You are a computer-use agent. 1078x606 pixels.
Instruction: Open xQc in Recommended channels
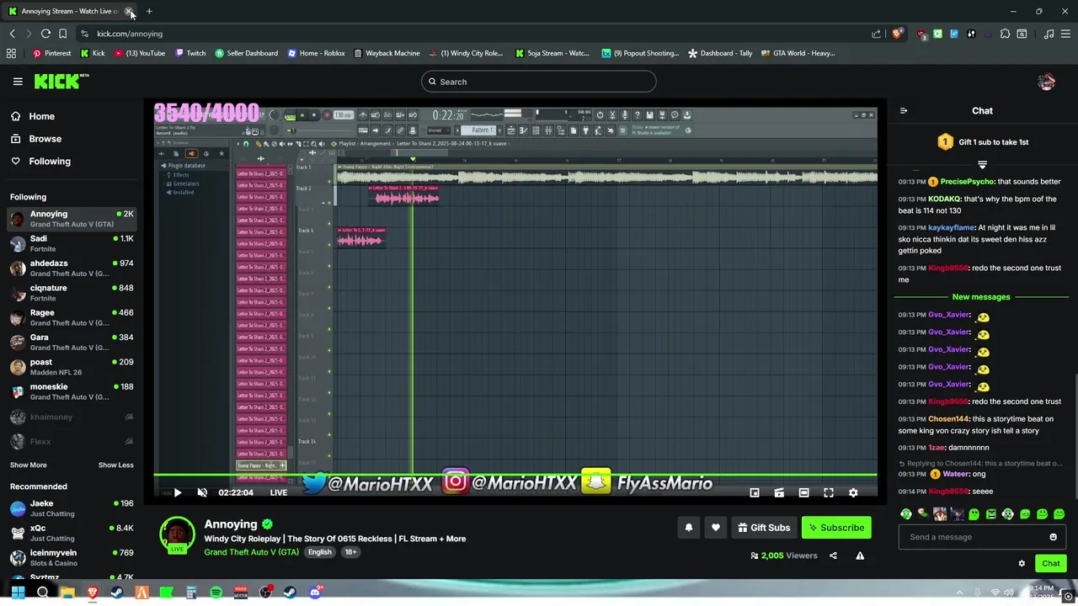[72, 533]
